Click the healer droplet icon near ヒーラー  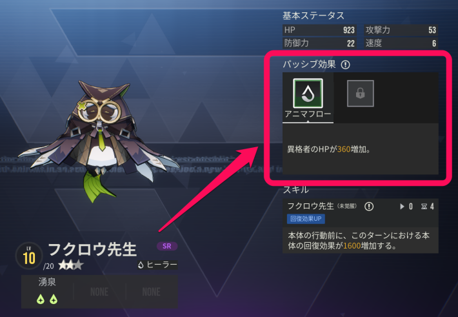[141, 265]
